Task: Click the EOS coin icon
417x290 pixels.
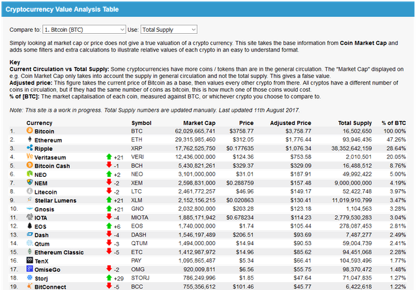Action: pos(29,226)
